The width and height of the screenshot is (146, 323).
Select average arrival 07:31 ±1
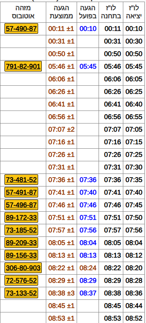pos(62,167)
